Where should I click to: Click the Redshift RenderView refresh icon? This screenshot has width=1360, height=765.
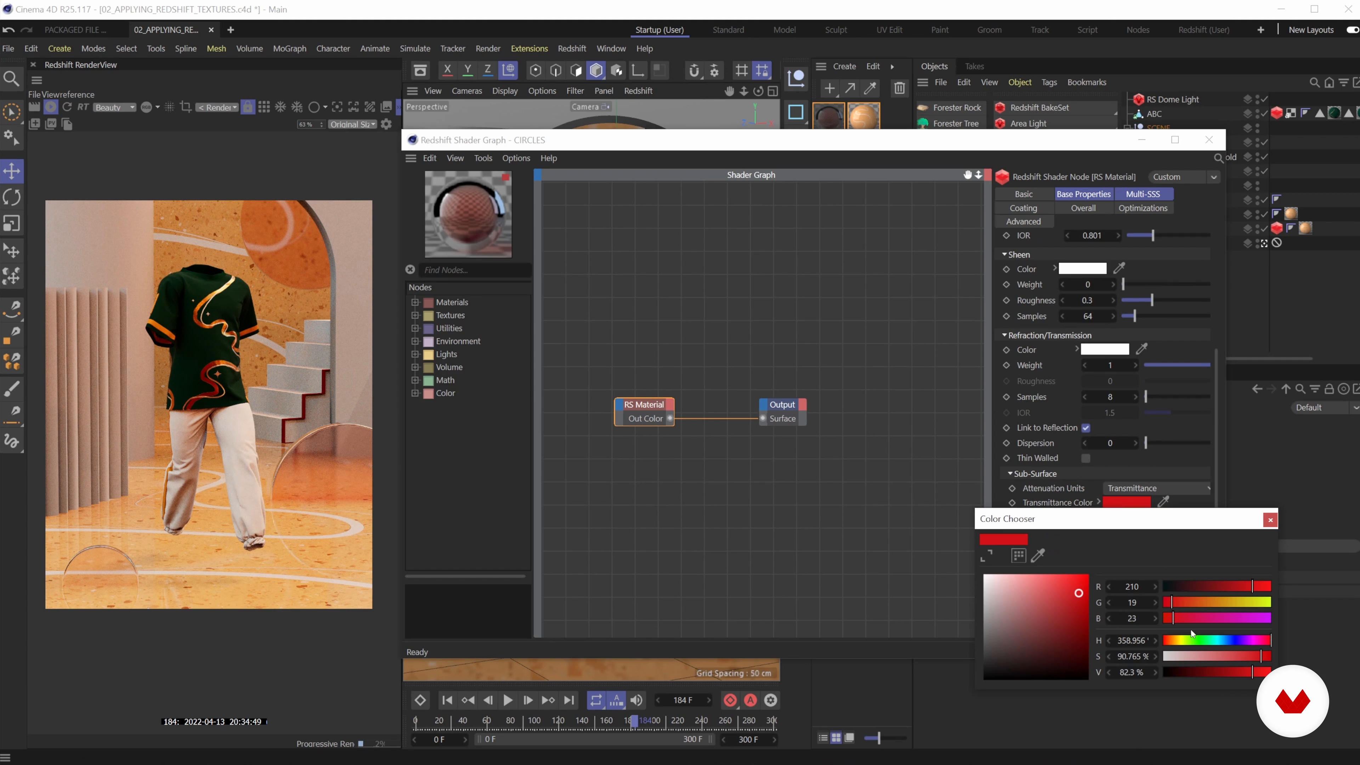pos(67,107)
